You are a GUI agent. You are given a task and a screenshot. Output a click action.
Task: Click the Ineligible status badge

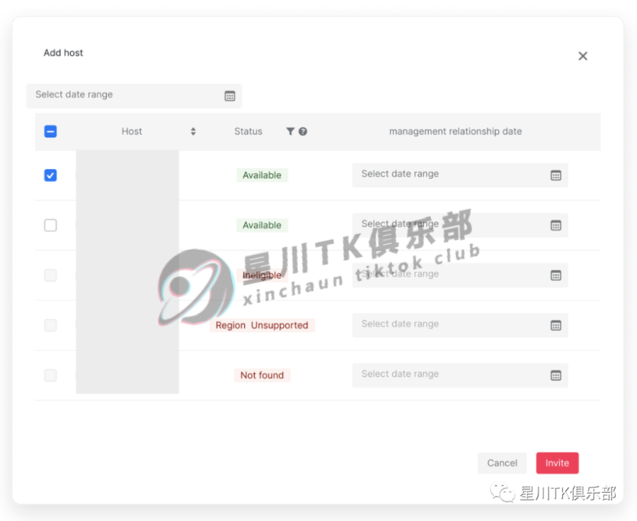point(262,275)
